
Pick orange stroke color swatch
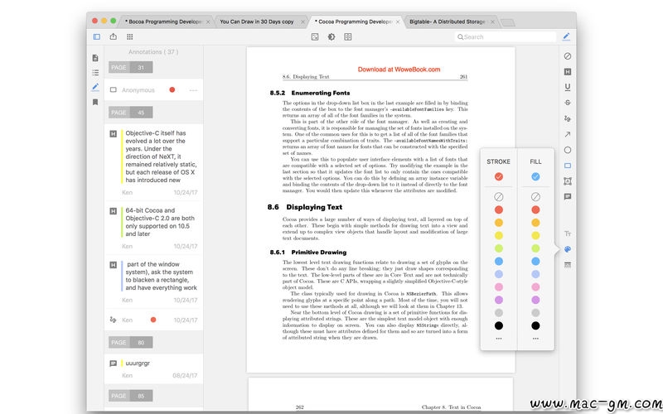(x=499, y=223)
